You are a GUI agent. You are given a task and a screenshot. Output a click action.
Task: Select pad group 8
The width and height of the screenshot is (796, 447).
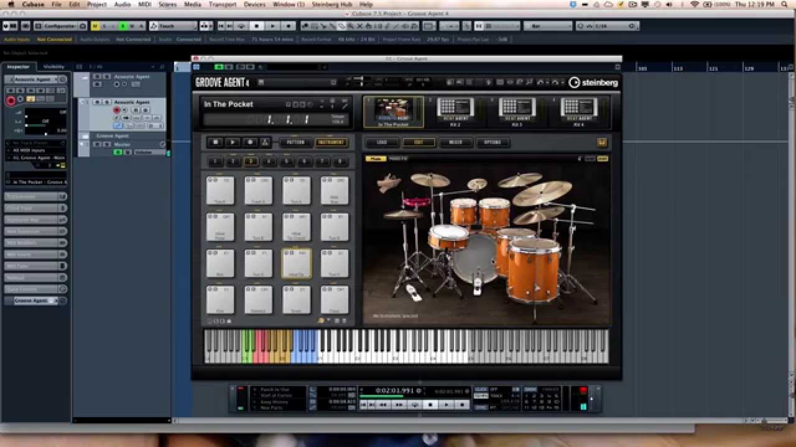(340, 162)
